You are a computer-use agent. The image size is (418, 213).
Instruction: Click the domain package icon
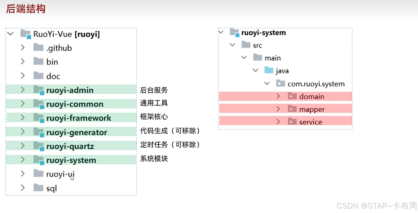[292, 96]
